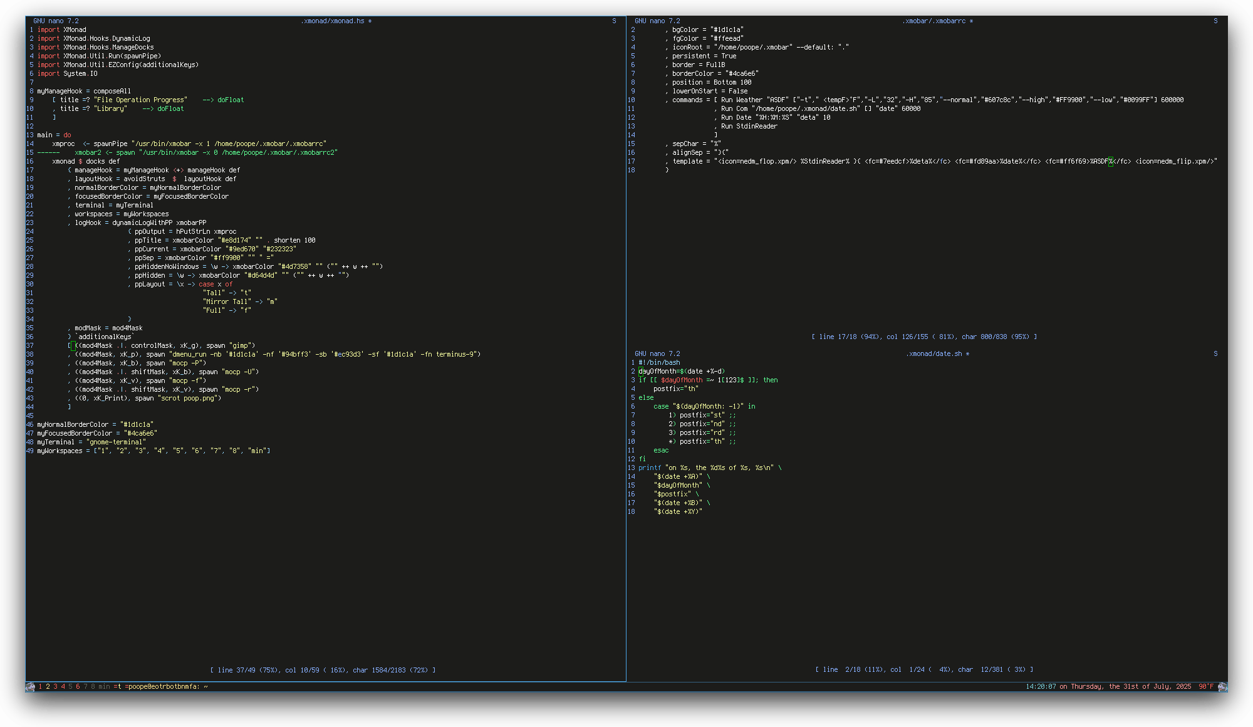Click the '1) postfix="st"' case line
This screenshot has height=727, width=1253.
click(702, 416)
